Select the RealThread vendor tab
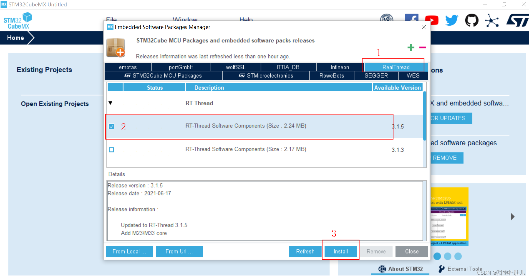 (x=396, y=67)
